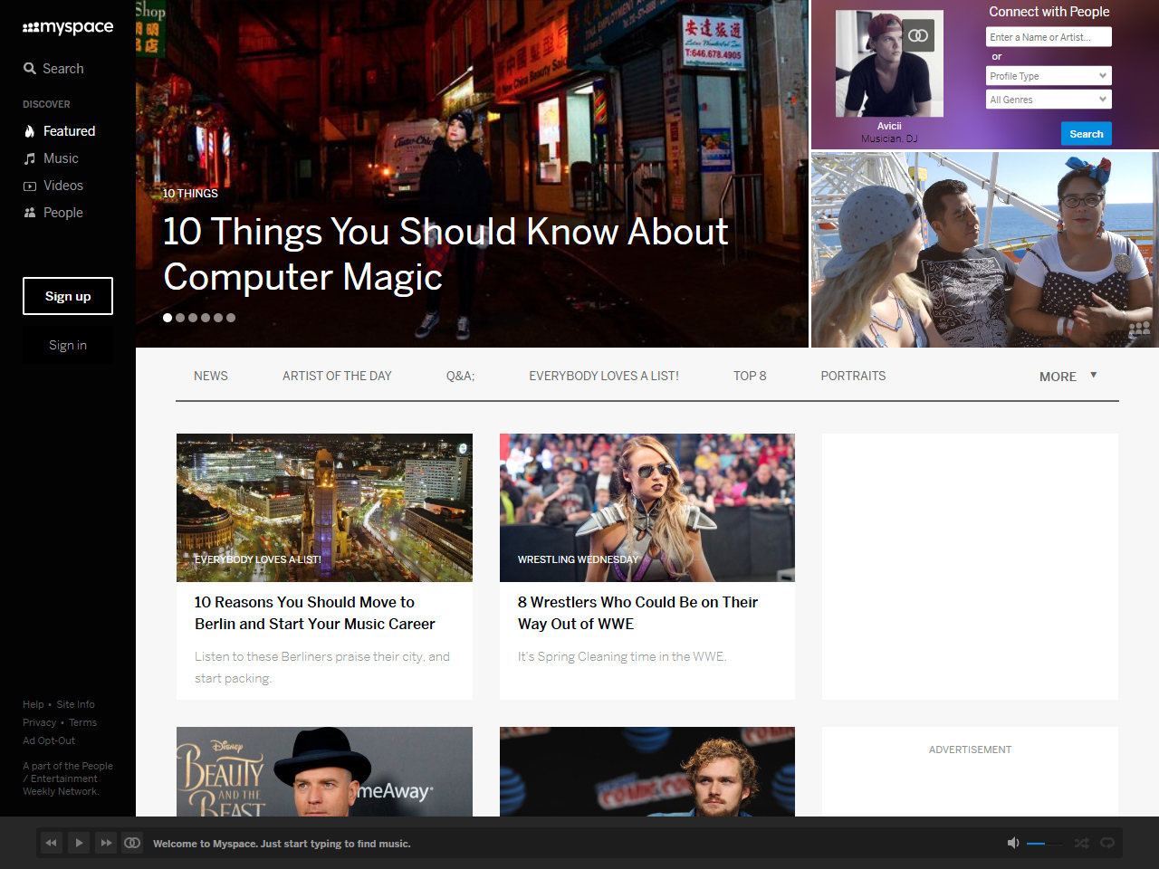
Task: Open the wrestler article thumbnail
Action: pyautogui.click(x=647, y=508)
